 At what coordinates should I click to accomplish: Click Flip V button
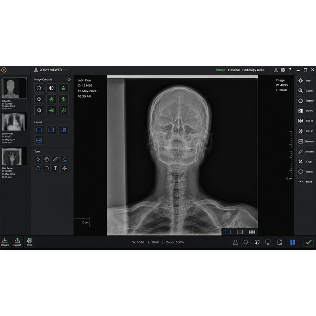305,131
